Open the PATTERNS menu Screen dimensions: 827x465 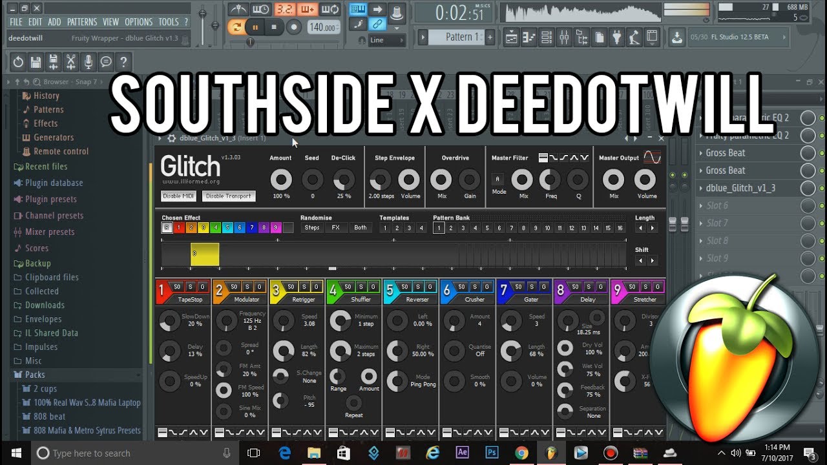[82, 22]
